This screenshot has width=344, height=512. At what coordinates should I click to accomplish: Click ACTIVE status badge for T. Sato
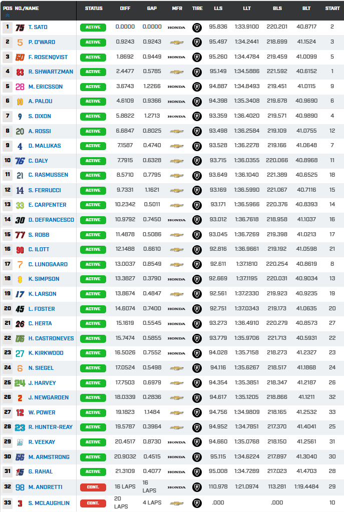coord(93,28)
